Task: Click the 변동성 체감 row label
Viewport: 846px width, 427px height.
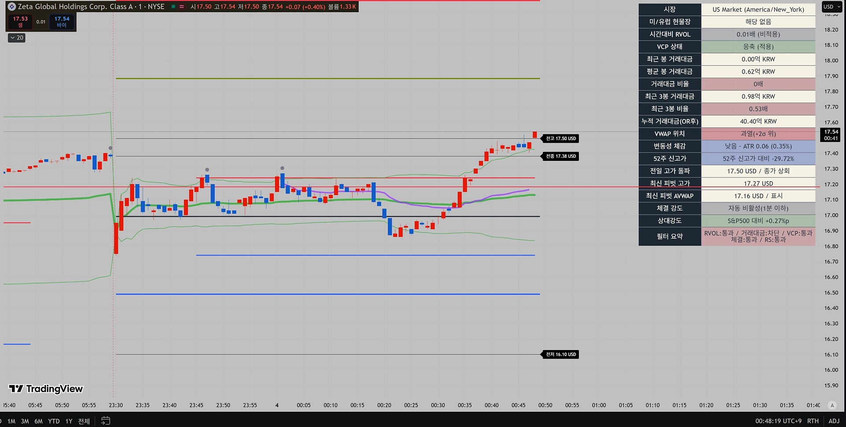Action: click(x=670, y=146)
